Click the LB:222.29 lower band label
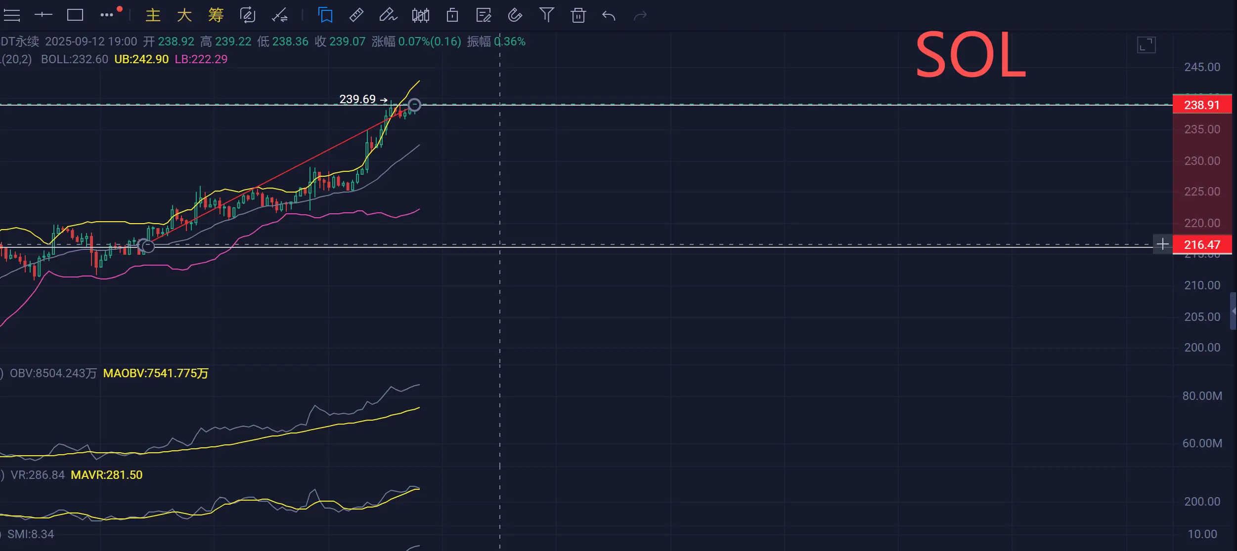The width and height of the screenshot is (1237, 551). pyautogui.click(x=201, y=59)
